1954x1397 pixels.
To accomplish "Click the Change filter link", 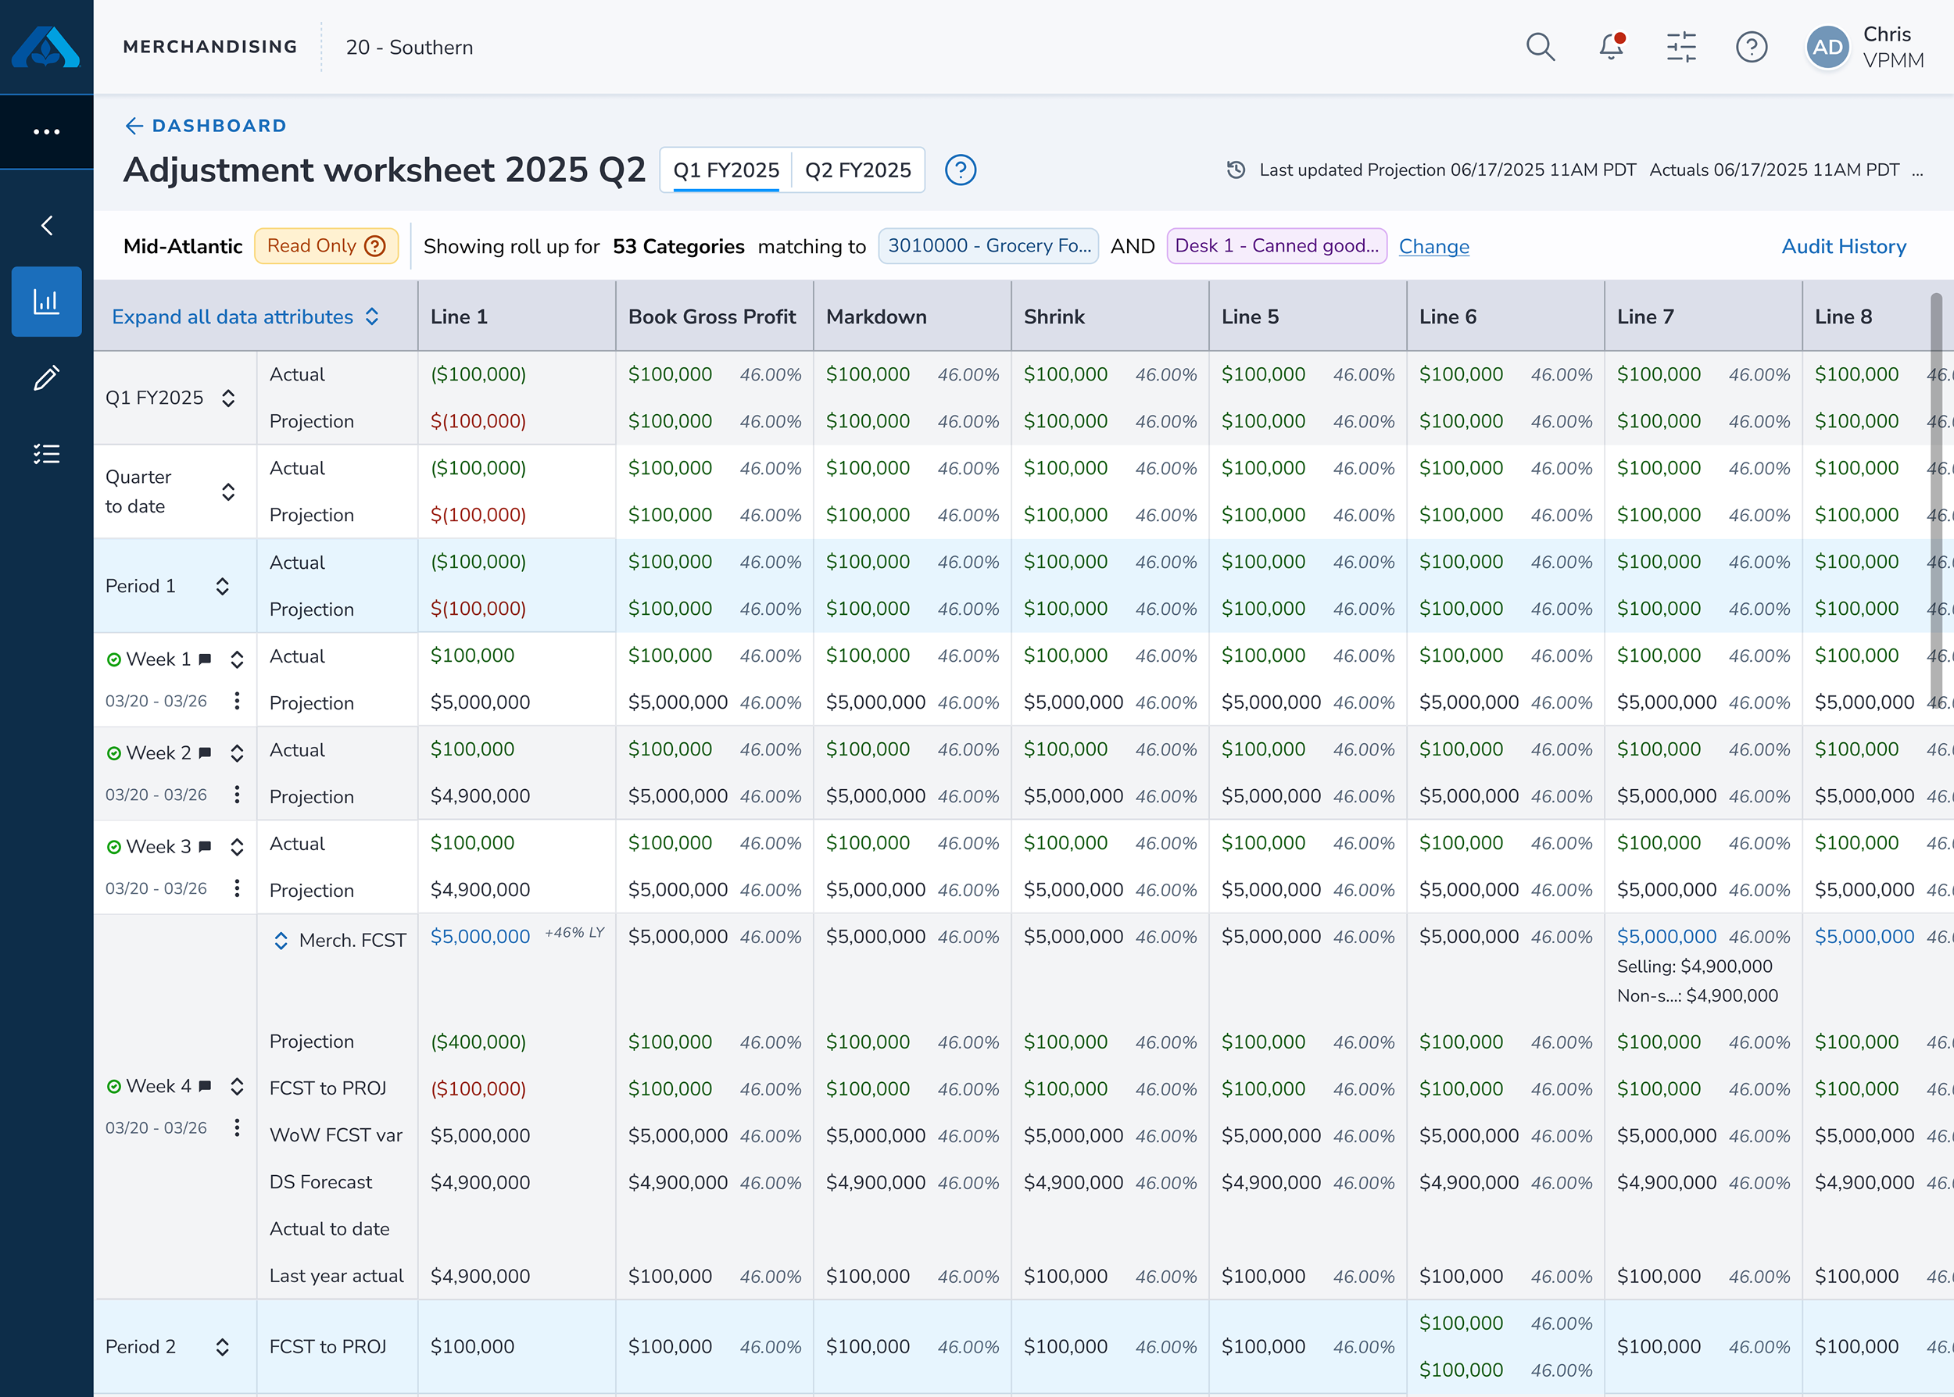I will coord(1433,246).
